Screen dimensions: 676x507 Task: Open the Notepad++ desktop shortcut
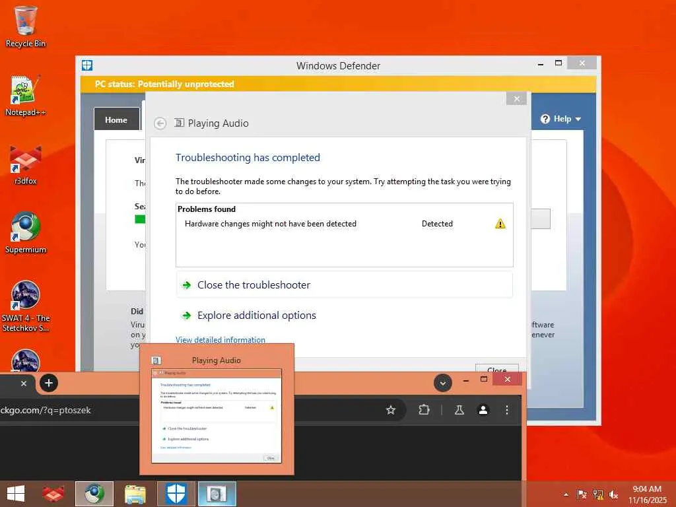pos(26,96)
